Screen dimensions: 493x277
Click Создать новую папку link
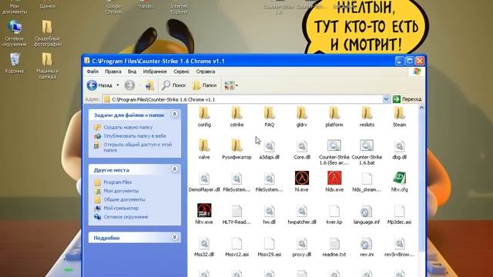point(128,127)
